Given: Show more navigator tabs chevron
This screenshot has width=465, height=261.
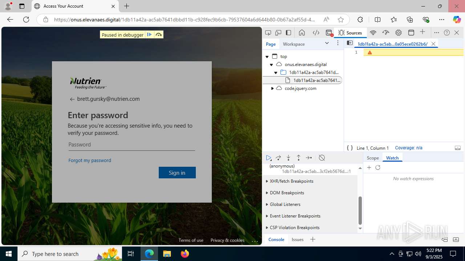Looking at the screenshot, I should (327, 43).
